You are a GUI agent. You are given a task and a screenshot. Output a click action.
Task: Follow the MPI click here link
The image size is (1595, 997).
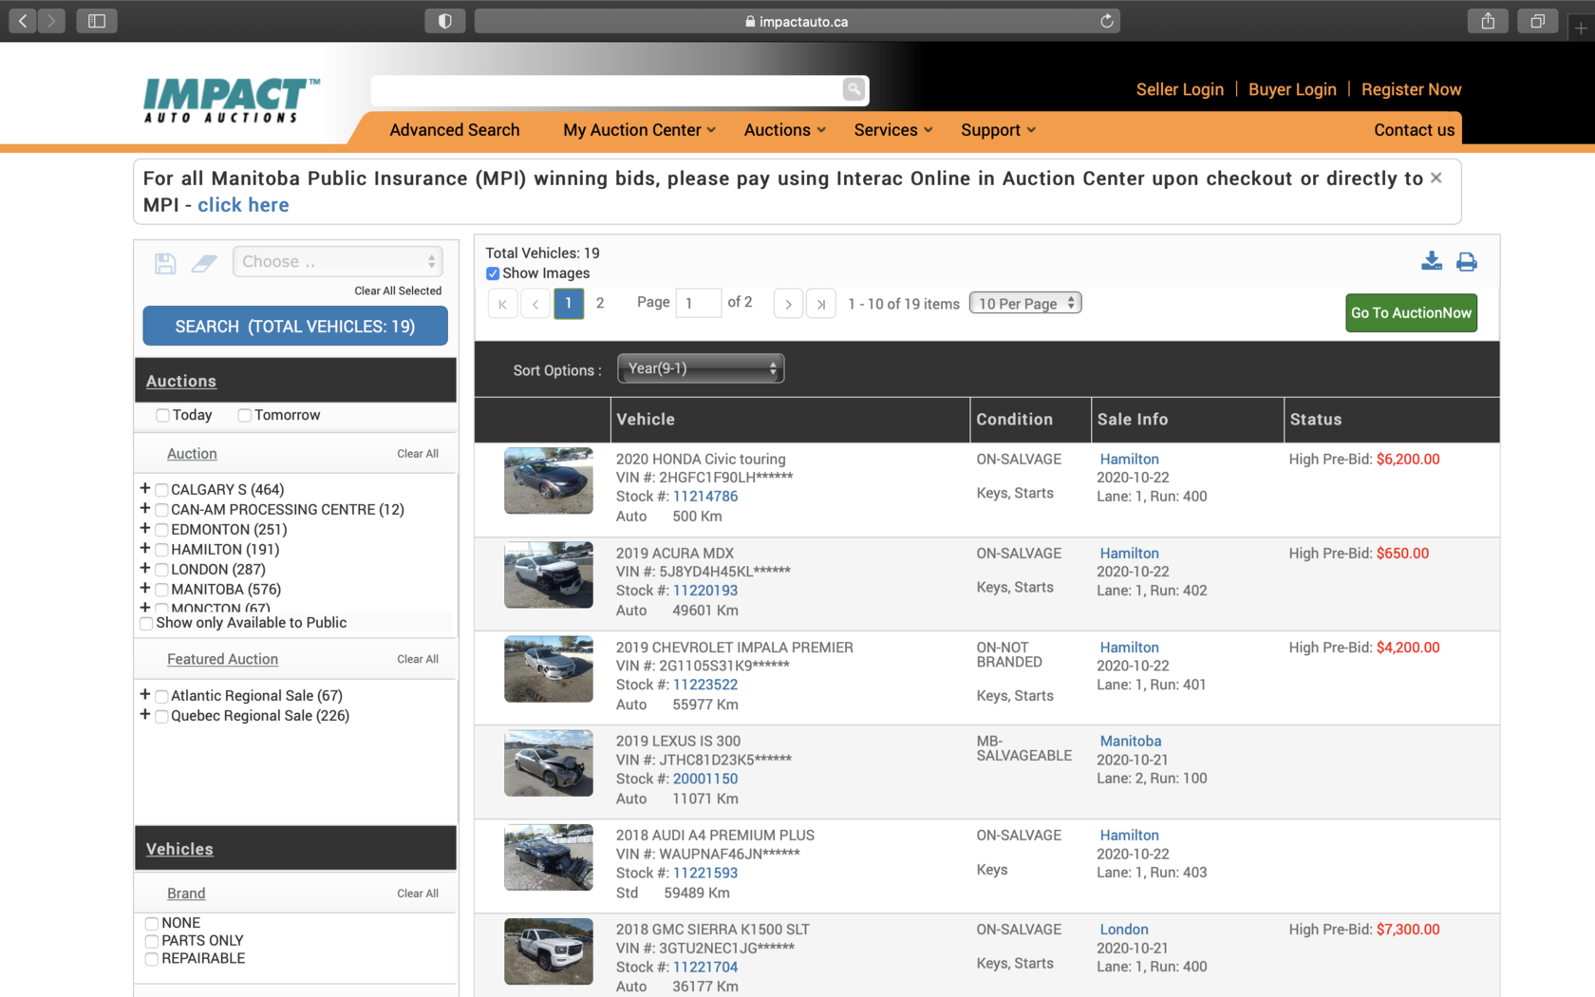[243, 205]
